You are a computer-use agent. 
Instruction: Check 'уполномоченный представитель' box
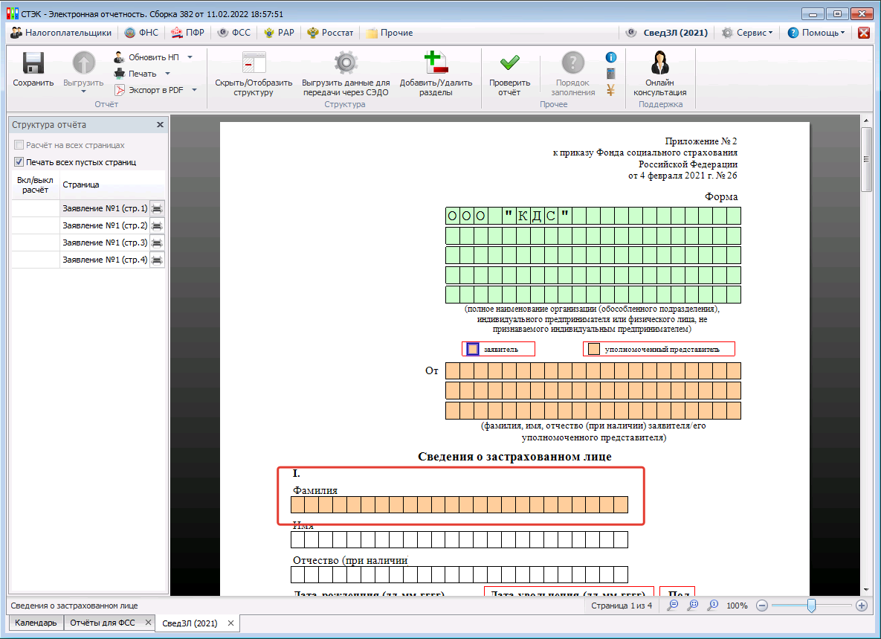[594, 349]
